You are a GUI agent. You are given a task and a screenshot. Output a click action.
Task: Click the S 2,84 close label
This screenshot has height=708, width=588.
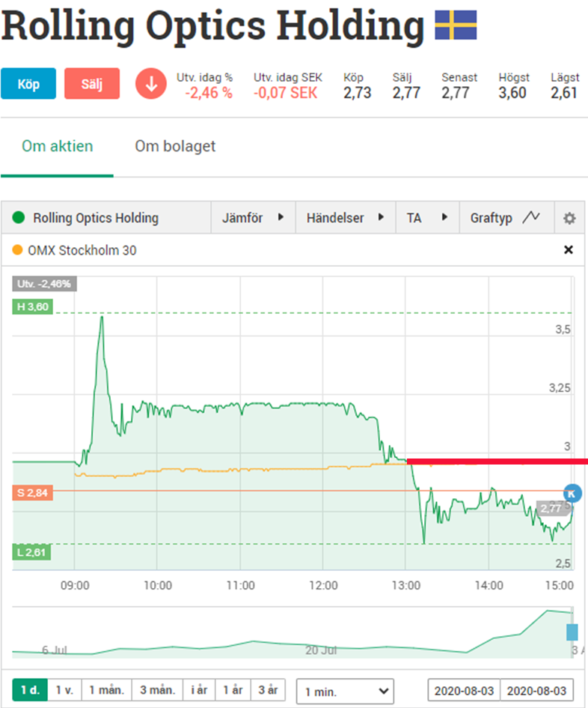[x=32, y=493]
